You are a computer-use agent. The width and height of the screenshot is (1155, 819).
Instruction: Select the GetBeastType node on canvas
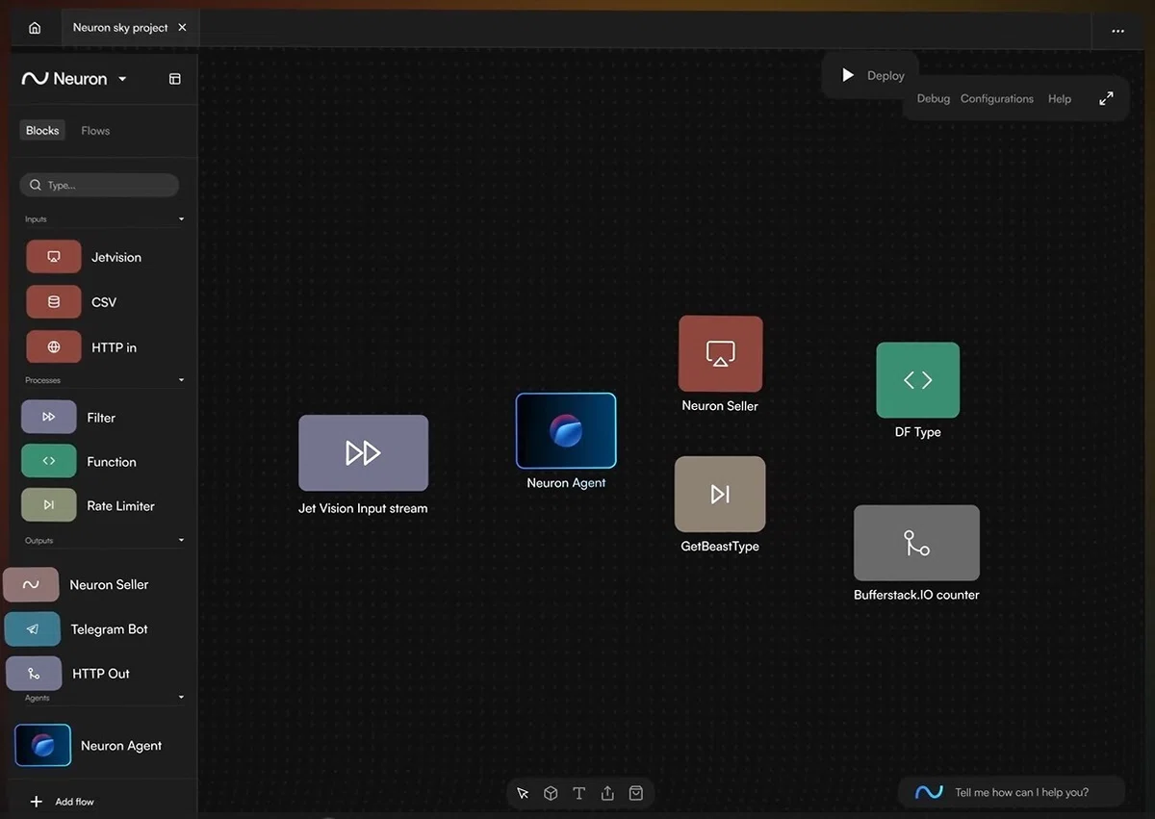[720, 495]
